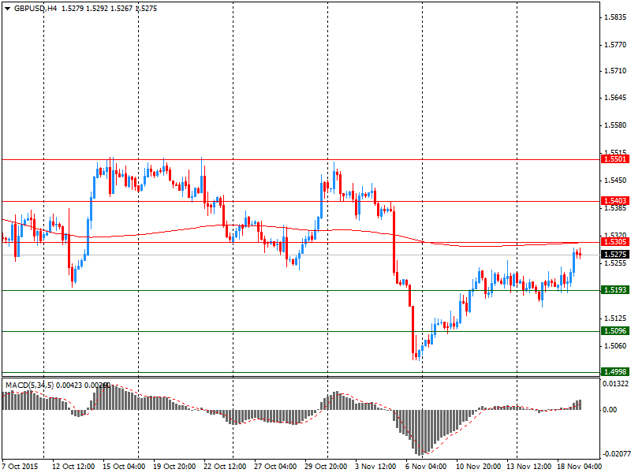
Task: Click the 1.5193 green support price label
Action: (615, 289)
